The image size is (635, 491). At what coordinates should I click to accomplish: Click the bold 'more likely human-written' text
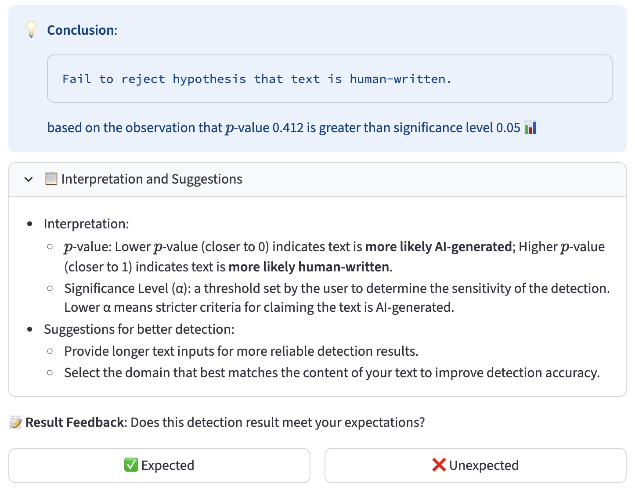coord(308,267)
